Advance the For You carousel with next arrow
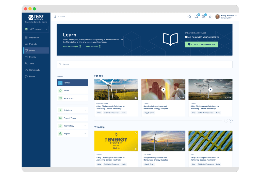The width and height of the screenshot is (260, 177). pos(231,121)
